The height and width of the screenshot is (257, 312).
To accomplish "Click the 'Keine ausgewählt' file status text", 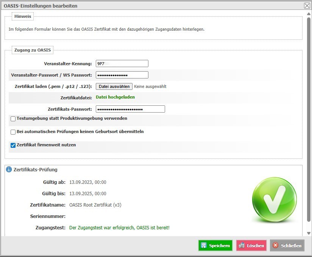I will click(x=150, y=86).
